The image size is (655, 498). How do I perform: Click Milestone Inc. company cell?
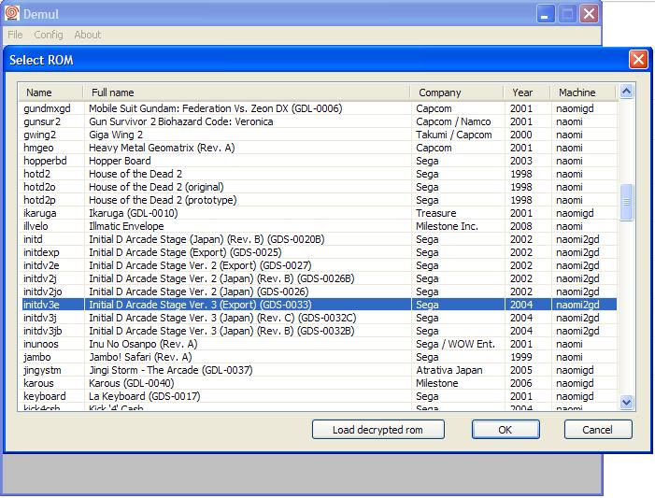(x=447, y=226)
